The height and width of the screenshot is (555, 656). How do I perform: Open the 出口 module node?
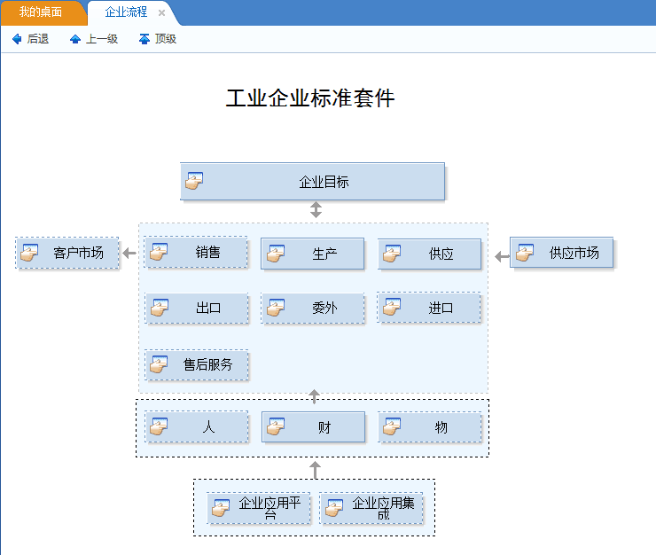coord(196,309)
